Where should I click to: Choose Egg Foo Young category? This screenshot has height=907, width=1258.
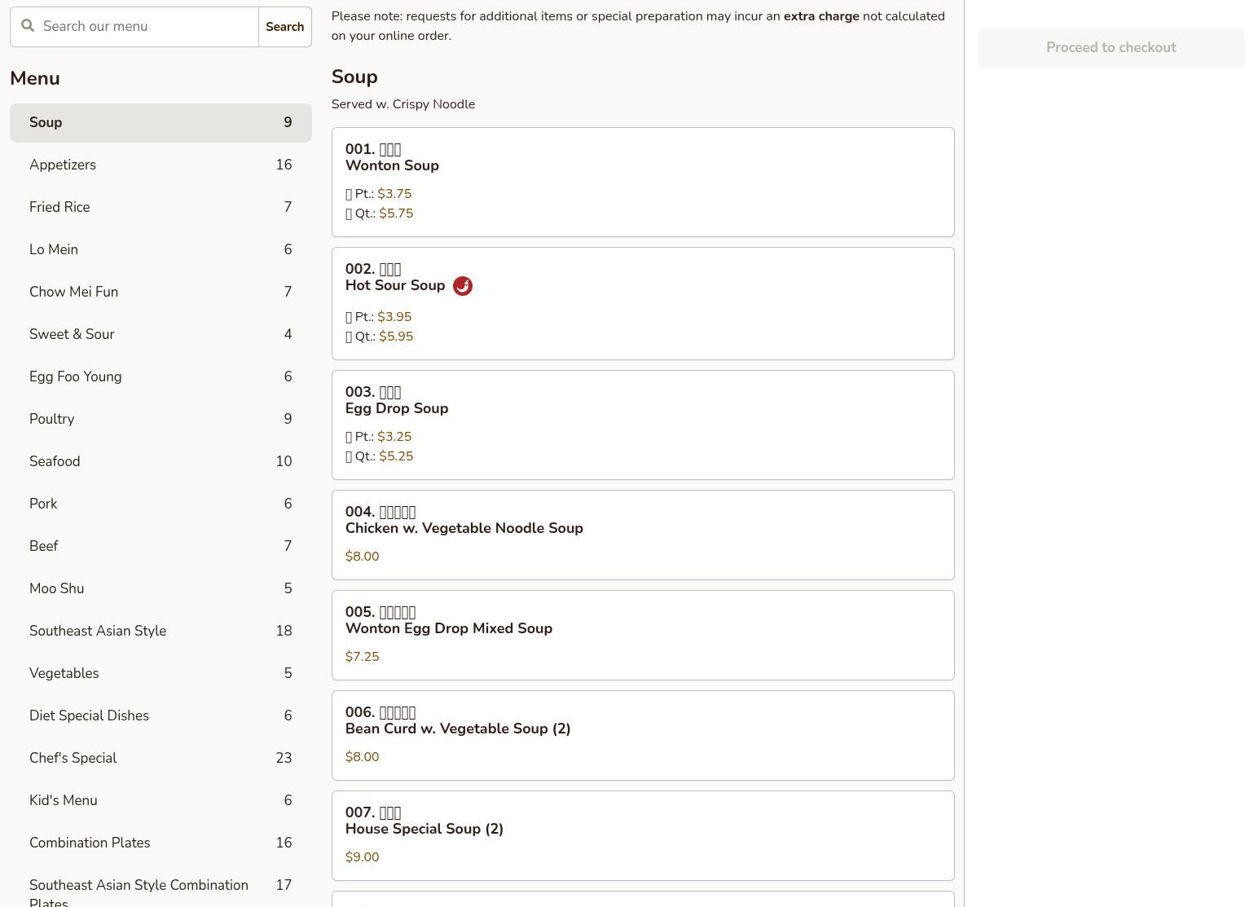[161, 377]
